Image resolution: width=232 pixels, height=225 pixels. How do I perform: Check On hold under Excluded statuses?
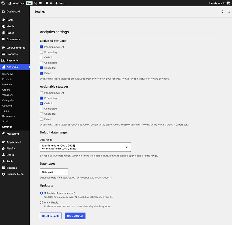41,57
